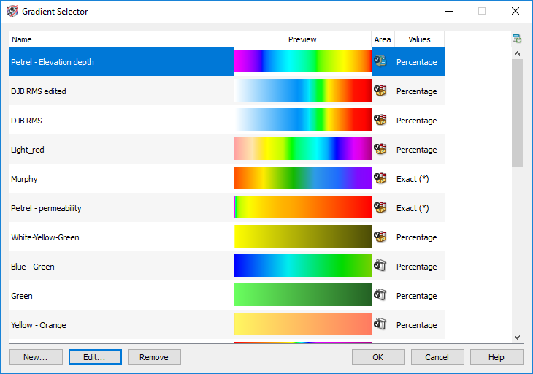Sort list by the Name column header
Viewport: 533px width, 374px height.
pos(121,39)
